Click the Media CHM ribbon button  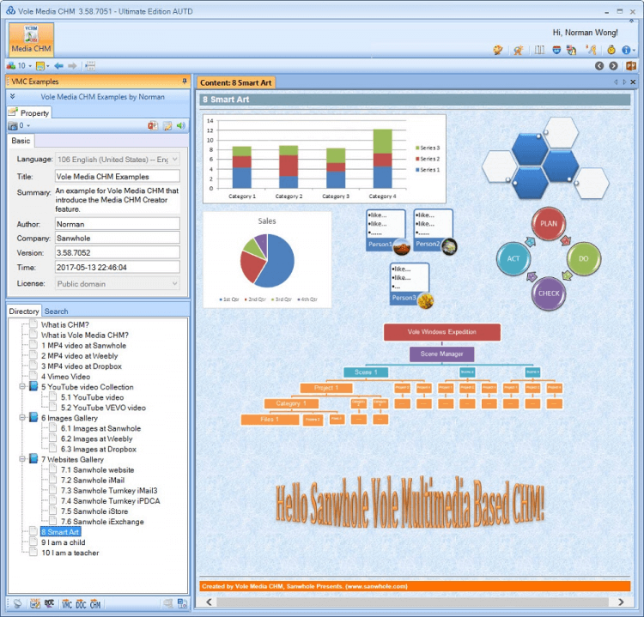click(x=31, y=39)
